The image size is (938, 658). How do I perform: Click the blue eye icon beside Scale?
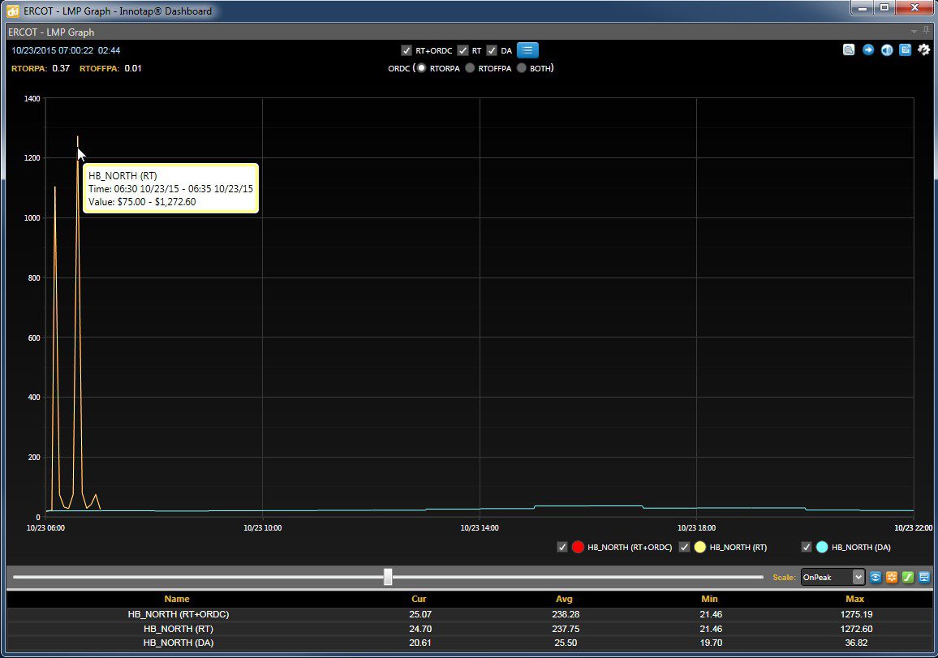pyautogui.click(x=876, y=577)
